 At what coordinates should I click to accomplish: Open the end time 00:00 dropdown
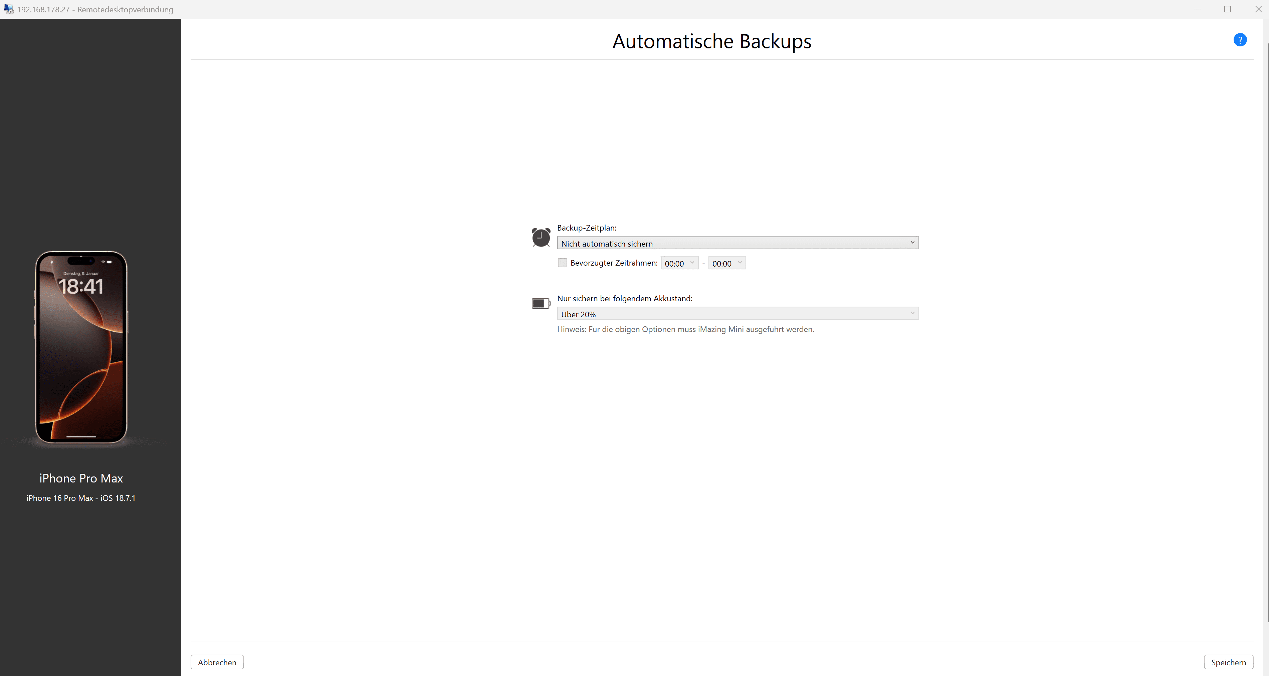[x=726, y=263]
